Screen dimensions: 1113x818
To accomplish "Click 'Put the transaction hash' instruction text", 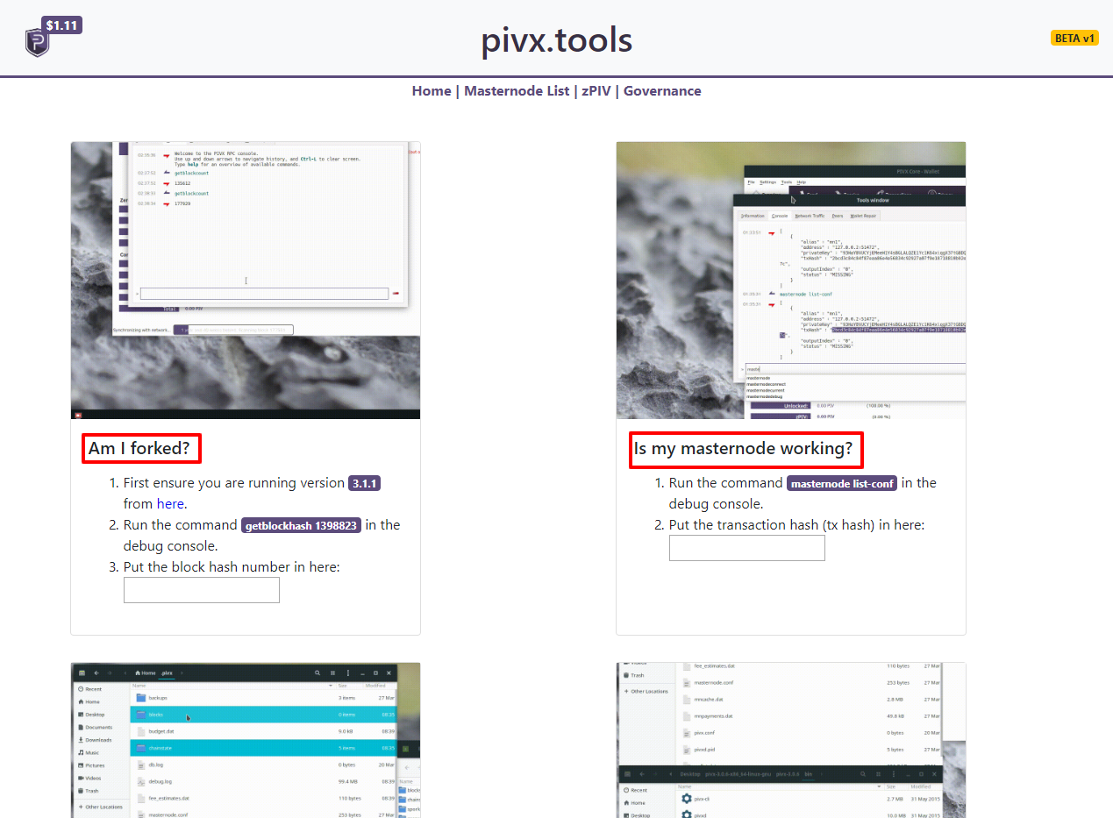I will pos(796,525).
